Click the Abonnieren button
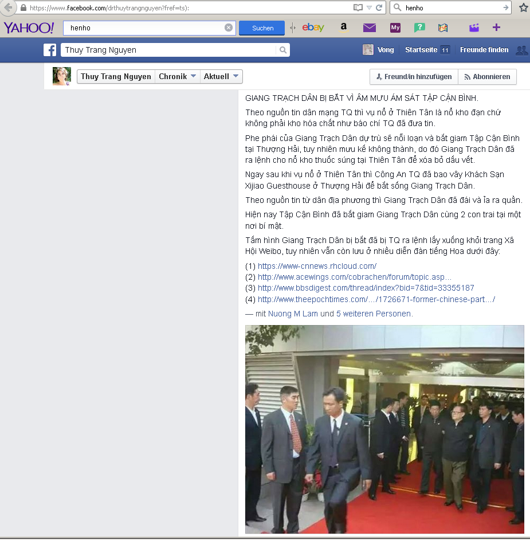 488,77
